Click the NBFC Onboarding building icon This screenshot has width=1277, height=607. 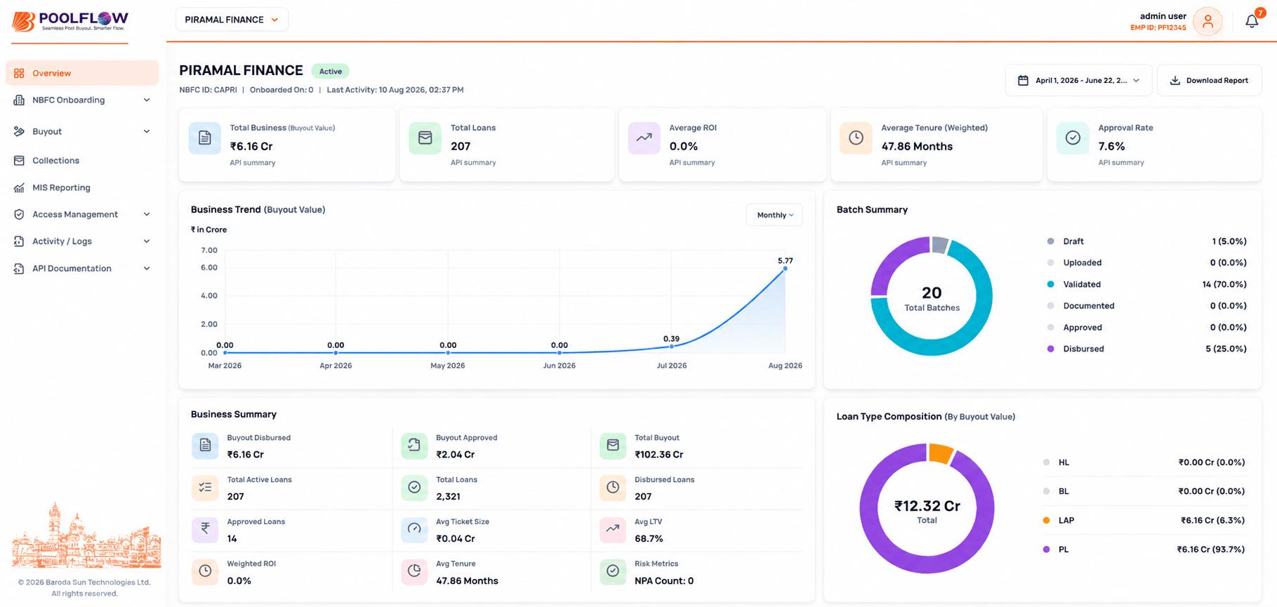(x=19, y=100)
